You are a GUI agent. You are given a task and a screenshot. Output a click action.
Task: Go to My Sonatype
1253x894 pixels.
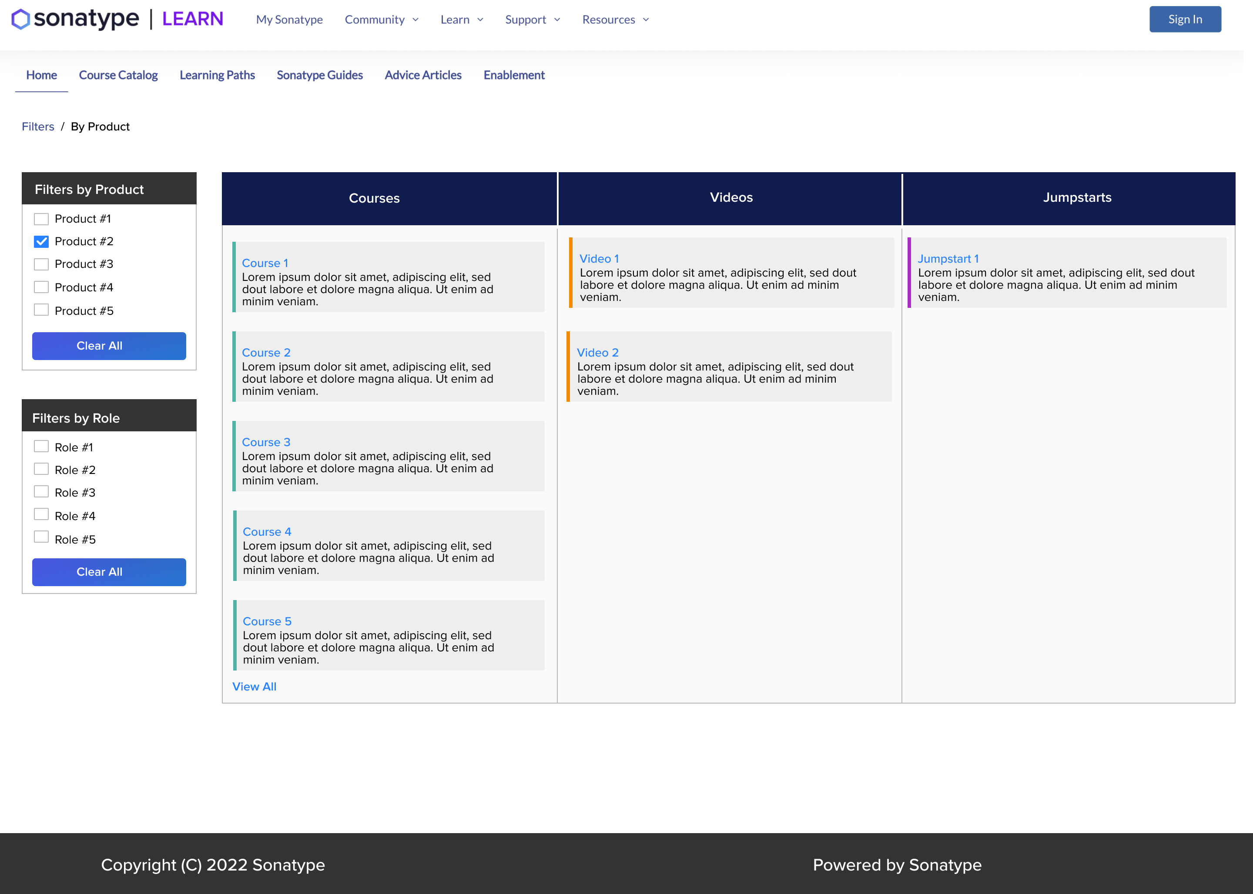(289, 20)
